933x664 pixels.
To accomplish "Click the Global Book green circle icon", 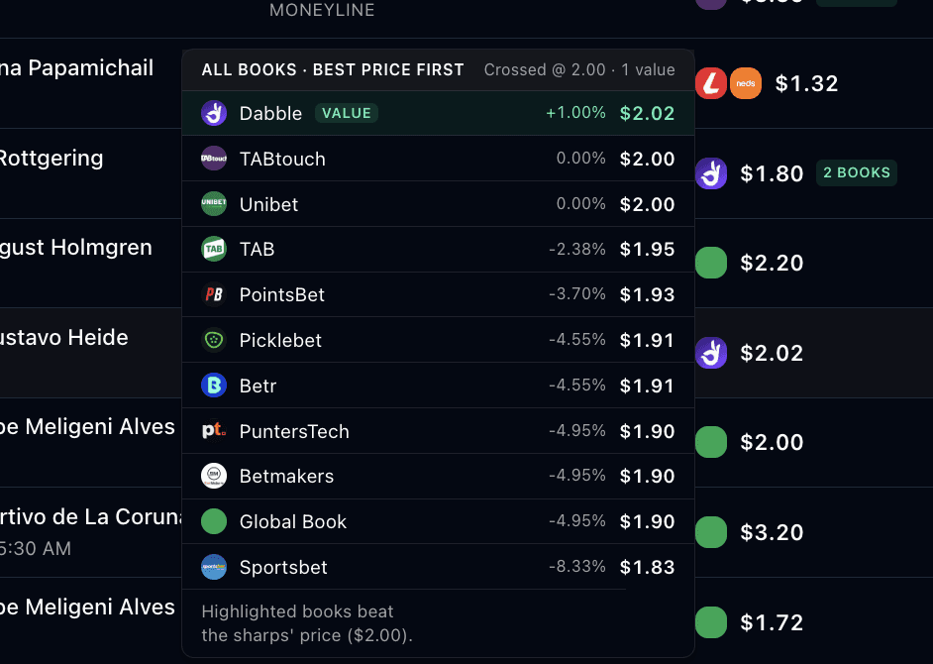I will 214,521.
